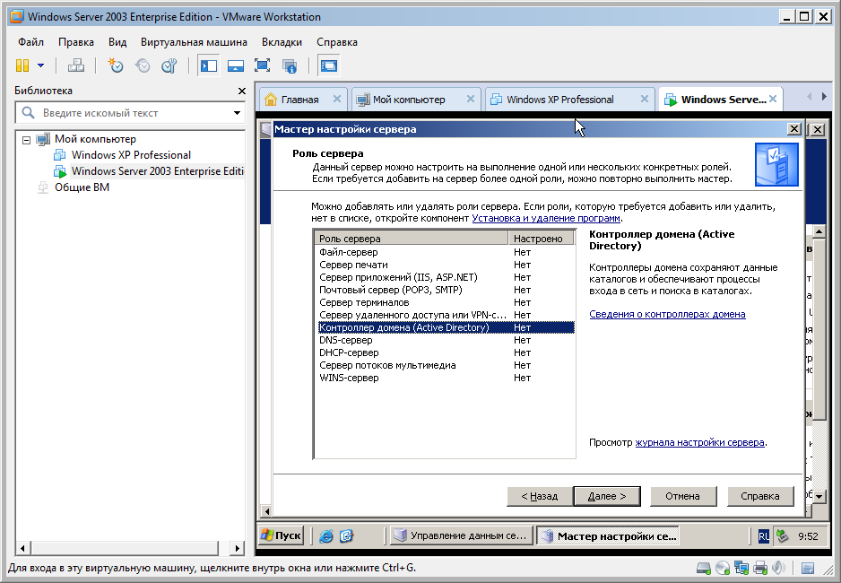This screenshot has width=841, height=583.
Task: Open Управление данным сервером taskbar button
Action: click(461, 535)
